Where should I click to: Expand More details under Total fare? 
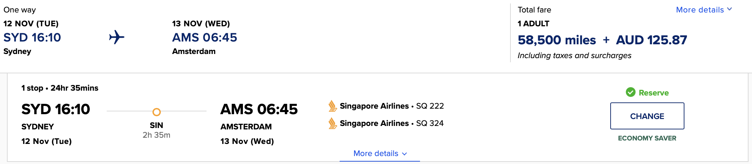pyautogui.click(x=704, y=10)
